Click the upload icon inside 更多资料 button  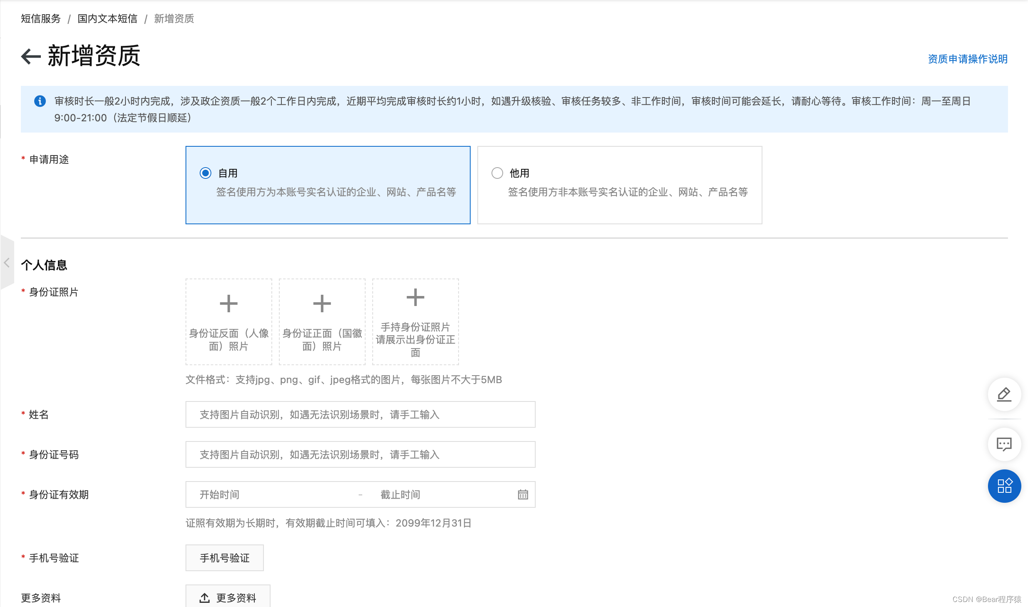click(x=204, y=597)
